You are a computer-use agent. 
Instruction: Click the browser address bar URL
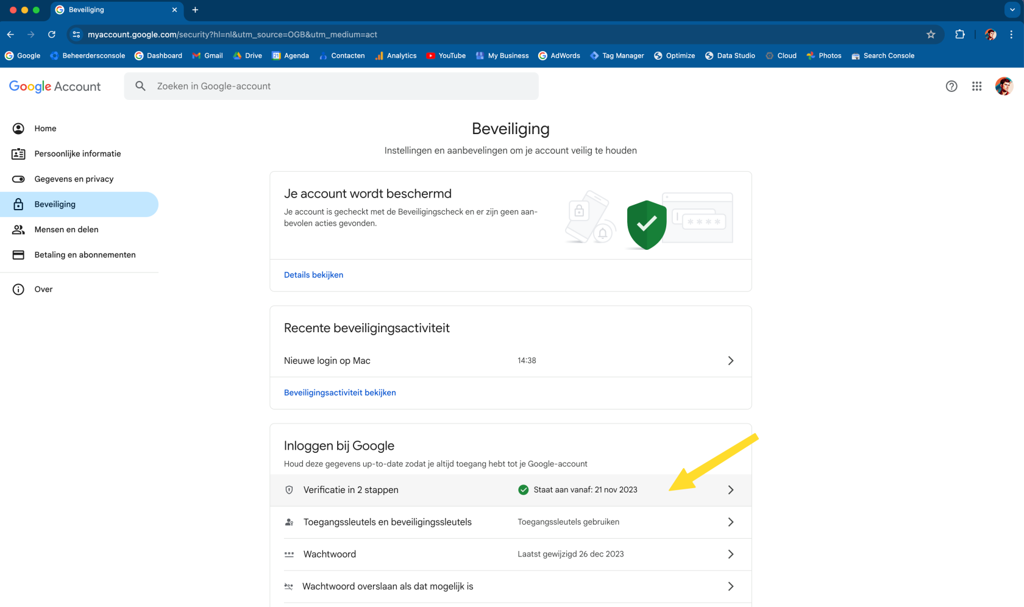pyautogui.click(x=232, y=35)
